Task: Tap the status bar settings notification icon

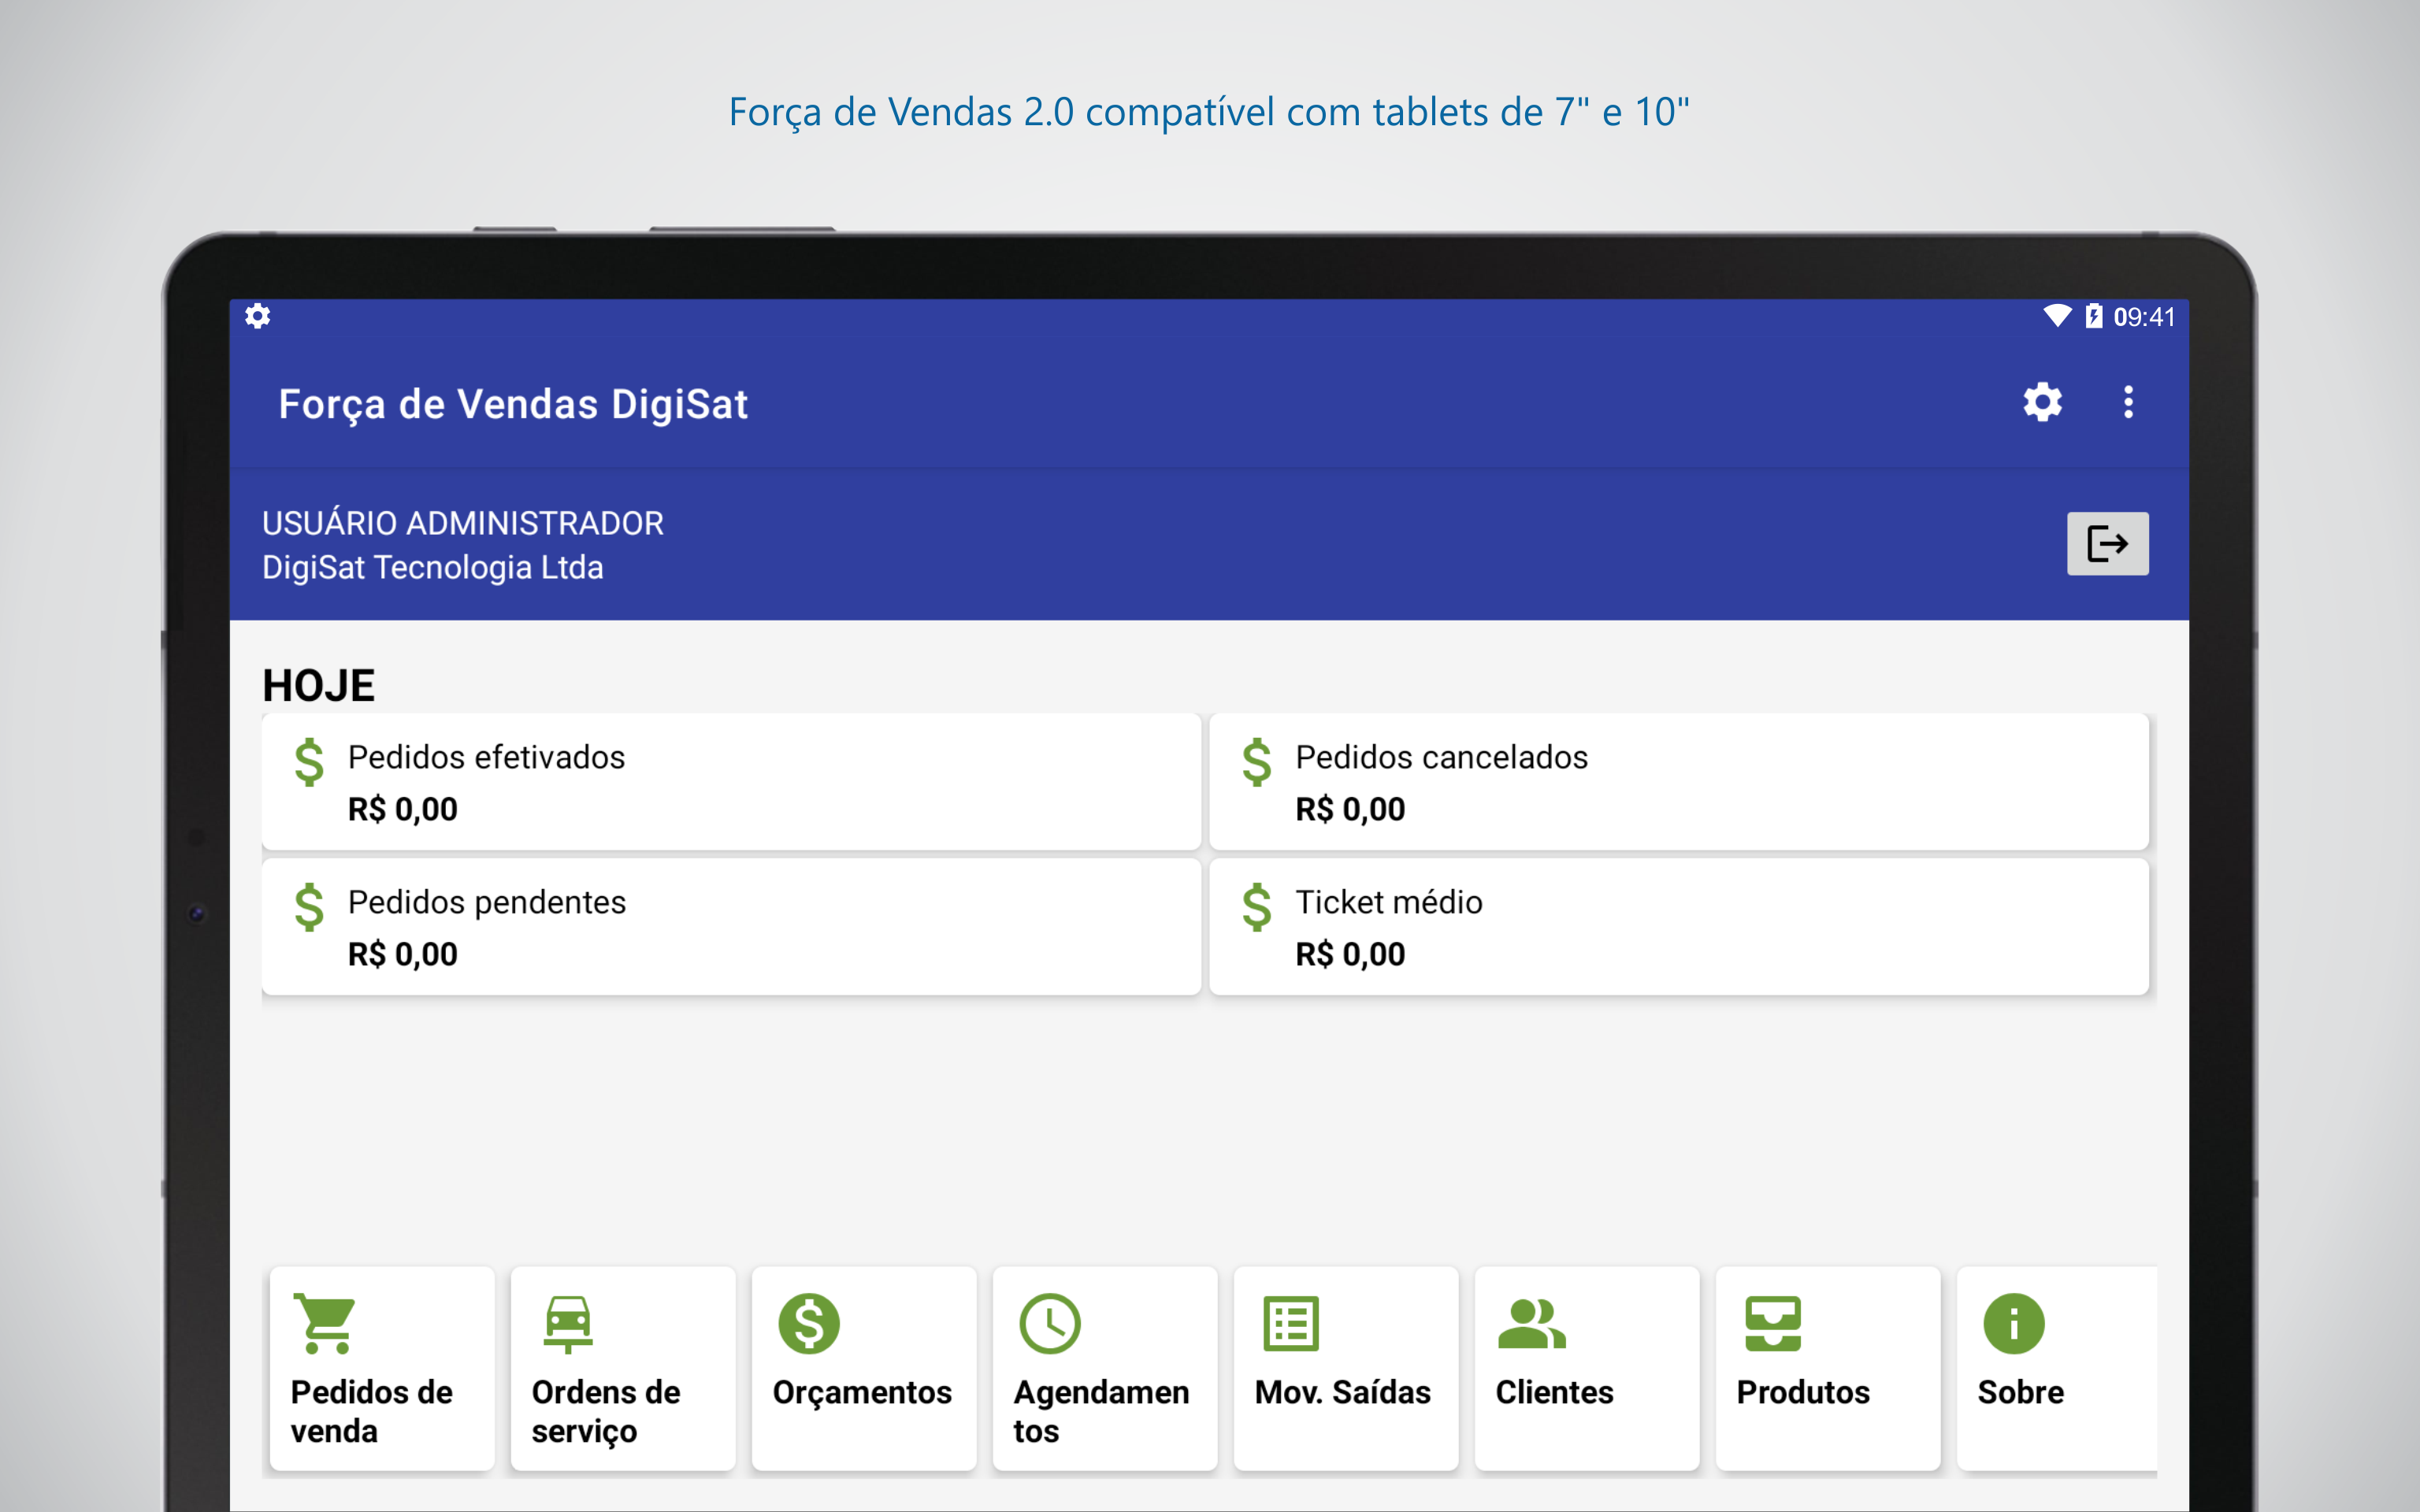Action: 258,316
